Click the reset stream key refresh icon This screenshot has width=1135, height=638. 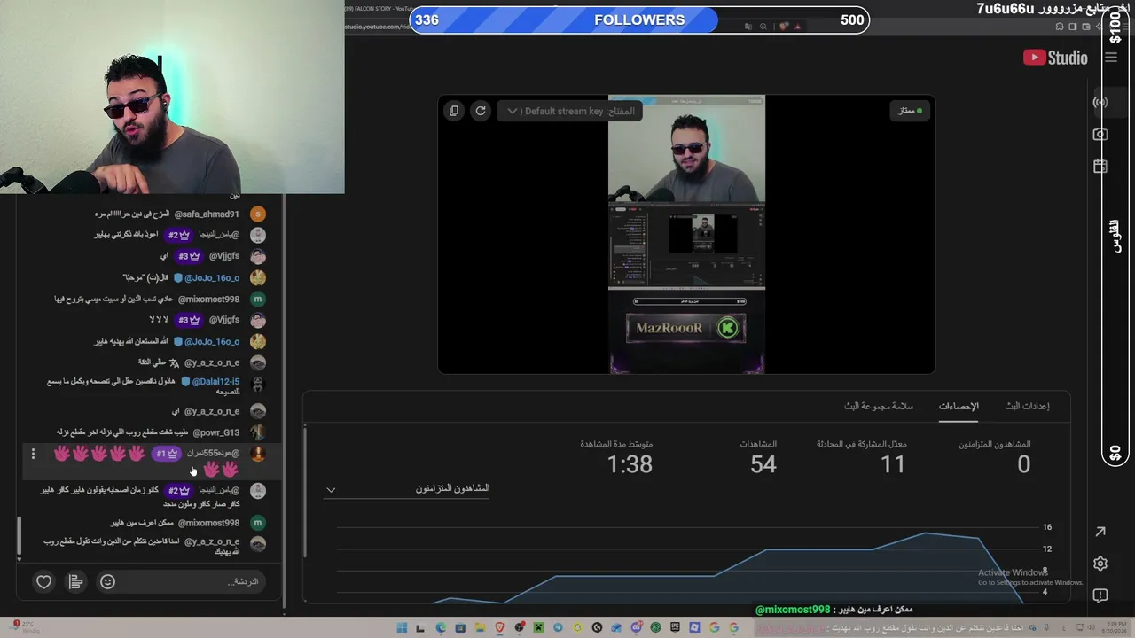point(481,111)
